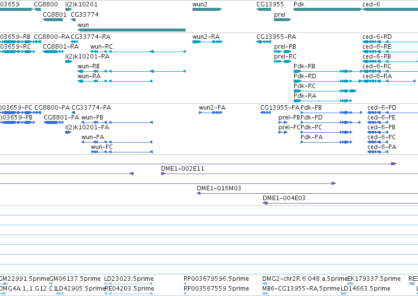
Task: Click the ced-6 gene label
Action: tap(371, 4)
